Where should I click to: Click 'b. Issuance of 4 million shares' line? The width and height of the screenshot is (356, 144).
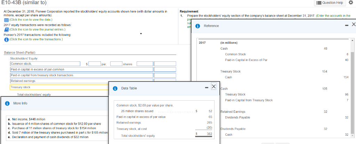click(54, 124)
